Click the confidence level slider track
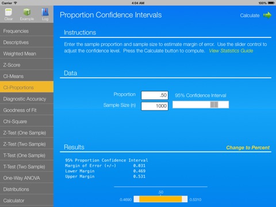276x207 pixels. 201,105
